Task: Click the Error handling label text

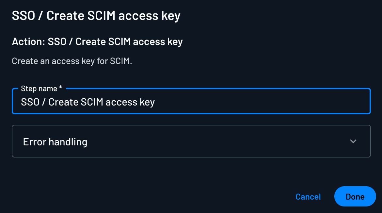Action: (55, 142)
